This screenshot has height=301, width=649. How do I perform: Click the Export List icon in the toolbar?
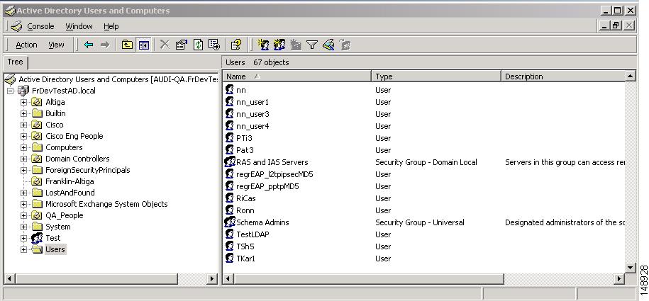click(x=214, y=45)
